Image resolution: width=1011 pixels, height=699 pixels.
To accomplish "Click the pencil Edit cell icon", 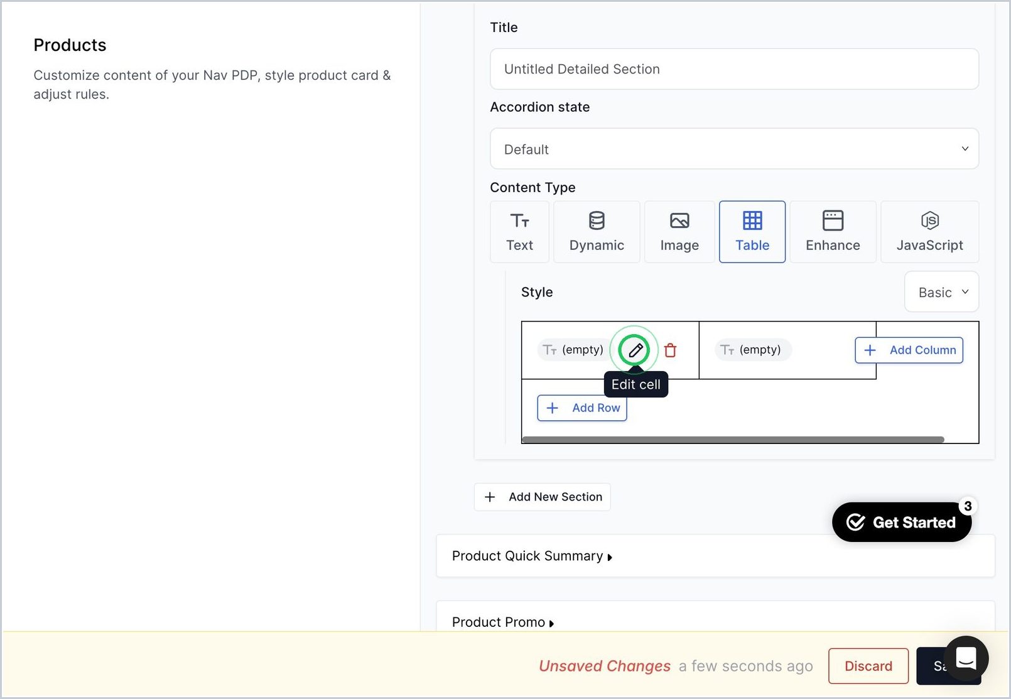I will pos(635,350).
